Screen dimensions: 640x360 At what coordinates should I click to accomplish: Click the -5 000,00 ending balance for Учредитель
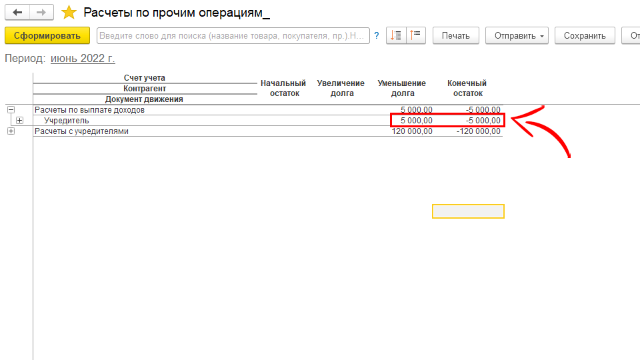coord(483,121)
